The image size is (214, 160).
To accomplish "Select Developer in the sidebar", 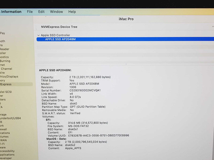I will [6, 158].
